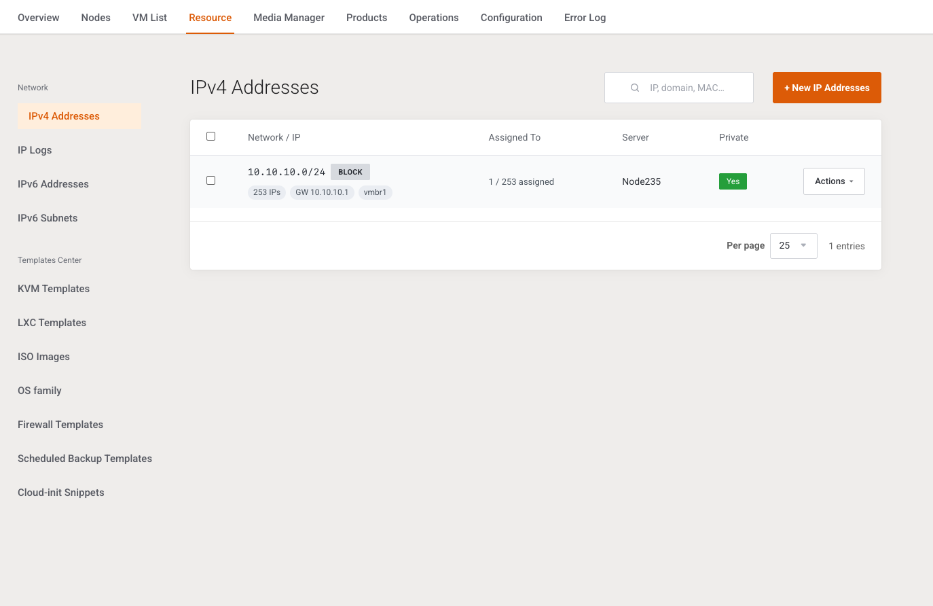The height and width of the screenshot is (606, 933).
Task: Open the Media Manager tab
Action: [x=289, y=18]
